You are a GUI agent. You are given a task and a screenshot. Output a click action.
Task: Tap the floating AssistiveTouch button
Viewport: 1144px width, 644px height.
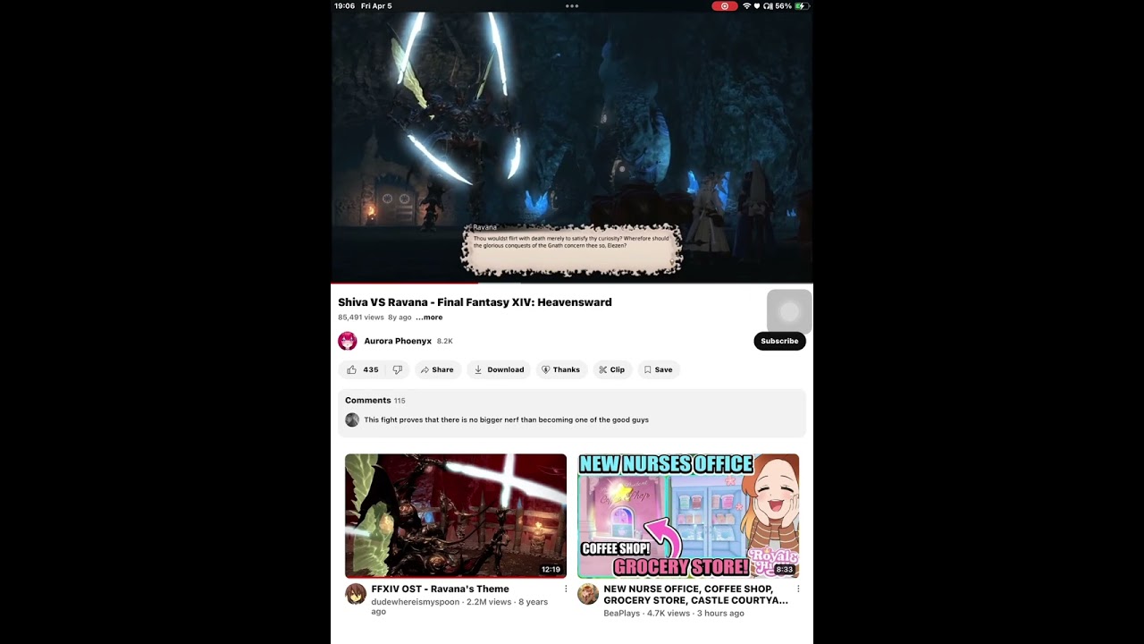coord(789,311)
